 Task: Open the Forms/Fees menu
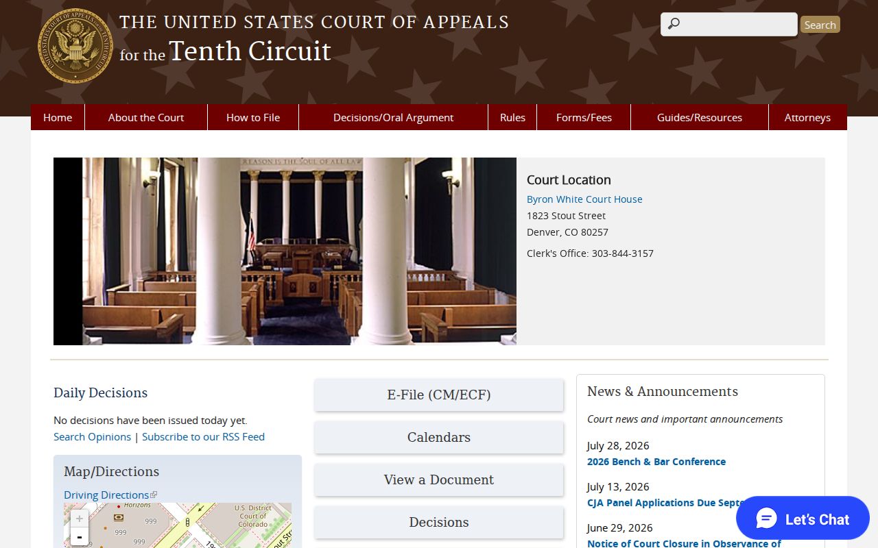tap(584, 117)
